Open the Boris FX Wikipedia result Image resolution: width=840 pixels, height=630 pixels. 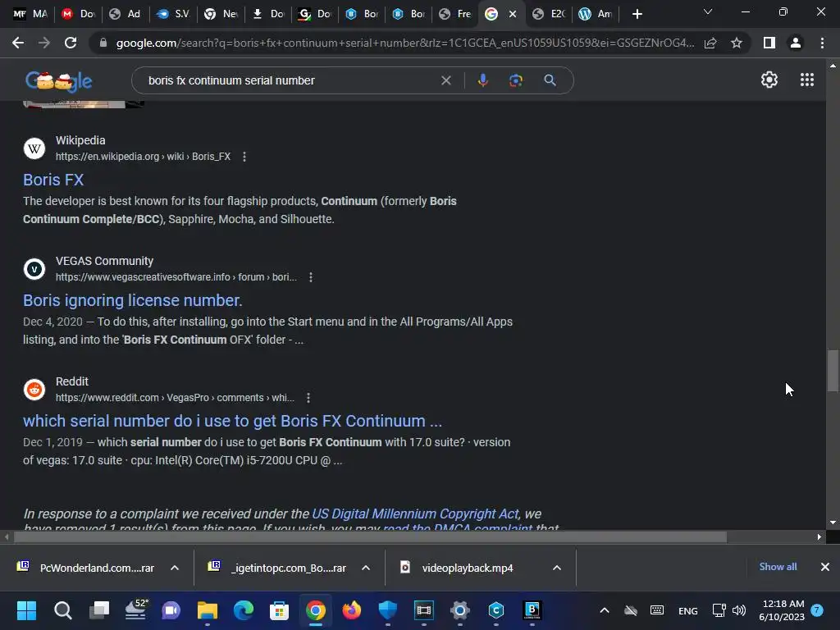coord(53,180)
